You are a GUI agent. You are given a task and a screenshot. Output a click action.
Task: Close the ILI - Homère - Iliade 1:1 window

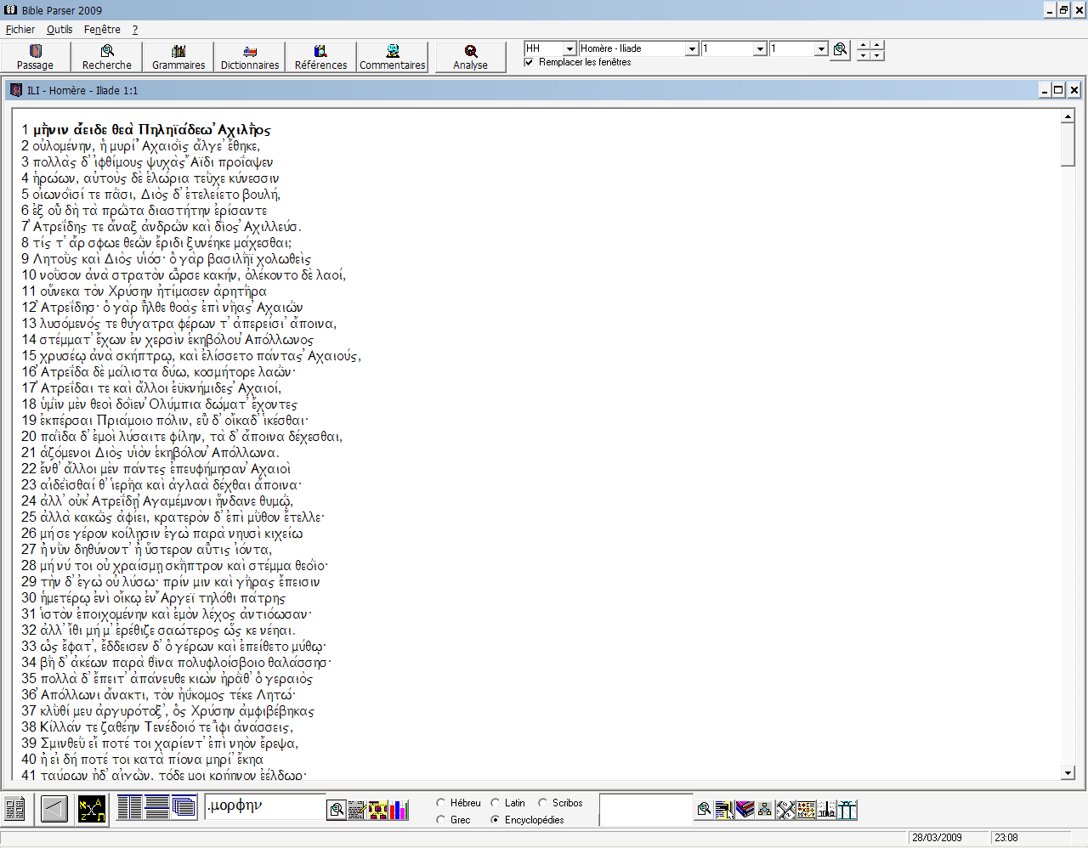tap(1074, 90)
